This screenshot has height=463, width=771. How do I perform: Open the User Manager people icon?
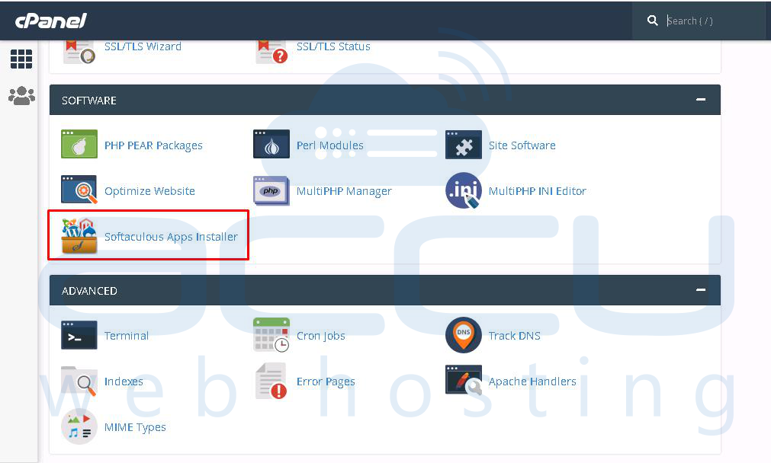point(21,96)
